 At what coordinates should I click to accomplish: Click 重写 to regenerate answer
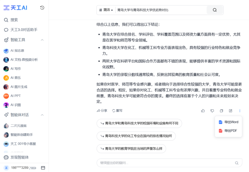click(117, 110)
